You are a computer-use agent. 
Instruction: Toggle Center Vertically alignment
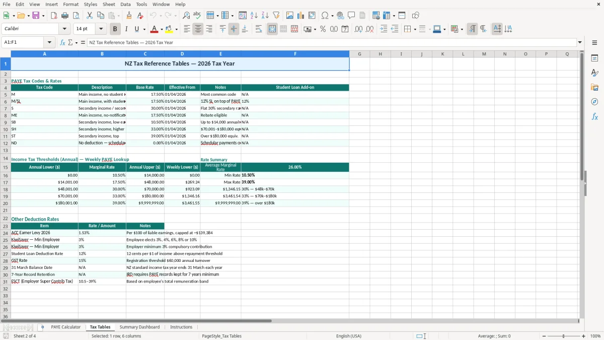(x=234, y=29)
